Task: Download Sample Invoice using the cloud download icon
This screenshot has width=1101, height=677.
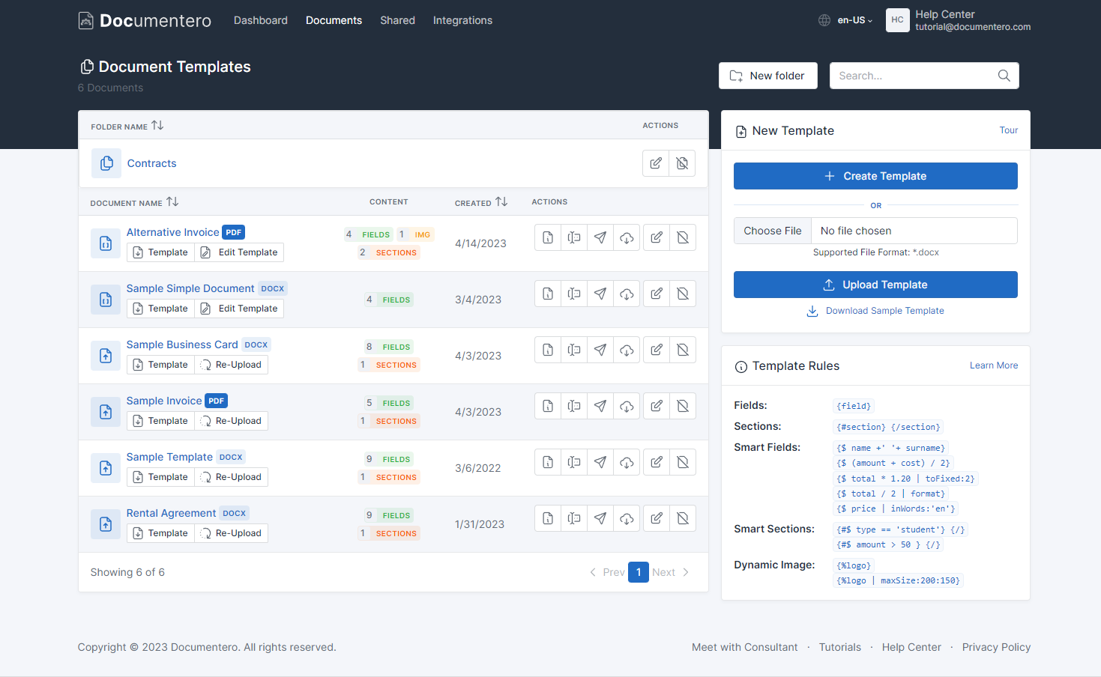Action: point(627,406)
